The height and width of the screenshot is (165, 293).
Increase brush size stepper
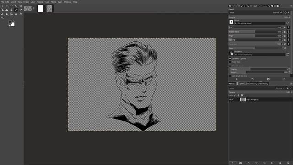point(282,27)
